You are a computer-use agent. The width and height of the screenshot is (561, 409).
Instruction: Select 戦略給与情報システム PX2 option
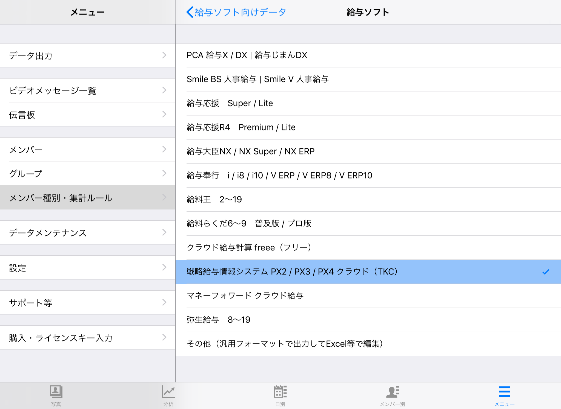[368, 272]
